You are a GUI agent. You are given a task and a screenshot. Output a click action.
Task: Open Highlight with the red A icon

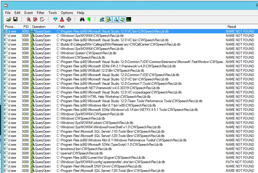pos(62,19)
